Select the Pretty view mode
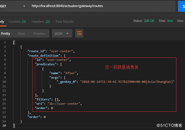185x130 pixels. click(x=6, y=34)
